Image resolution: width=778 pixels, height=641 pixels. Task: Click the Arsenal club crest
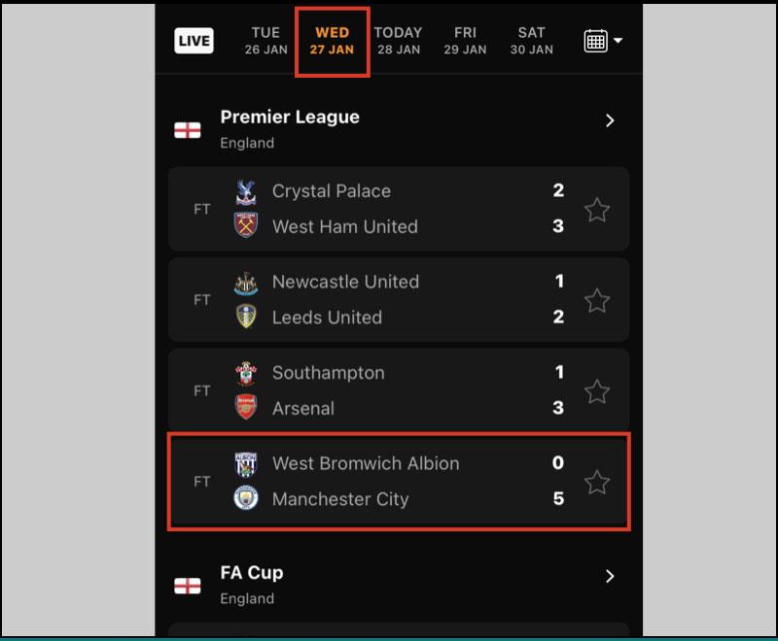pos(246,408)
